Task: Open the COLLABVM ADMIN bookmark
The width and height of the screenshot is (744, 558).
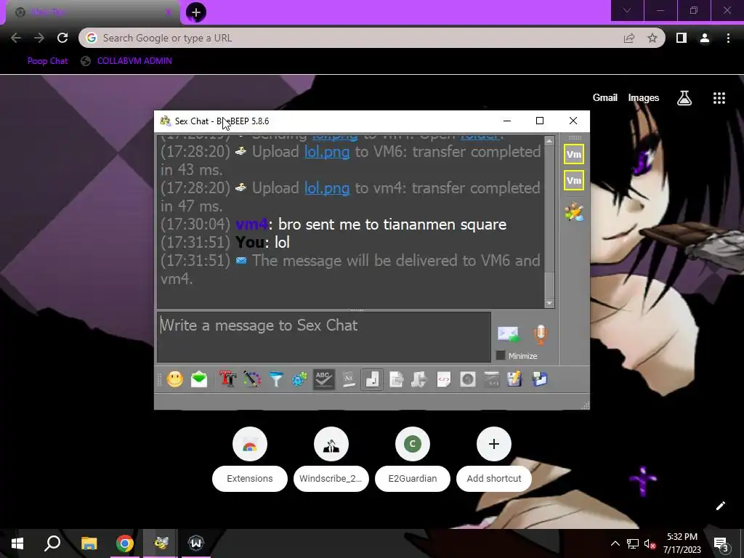Action: (126, 61)
